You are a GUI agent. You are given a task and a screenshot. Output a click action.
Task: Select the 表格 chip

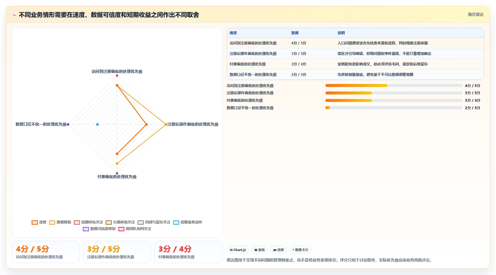[259, 250]
